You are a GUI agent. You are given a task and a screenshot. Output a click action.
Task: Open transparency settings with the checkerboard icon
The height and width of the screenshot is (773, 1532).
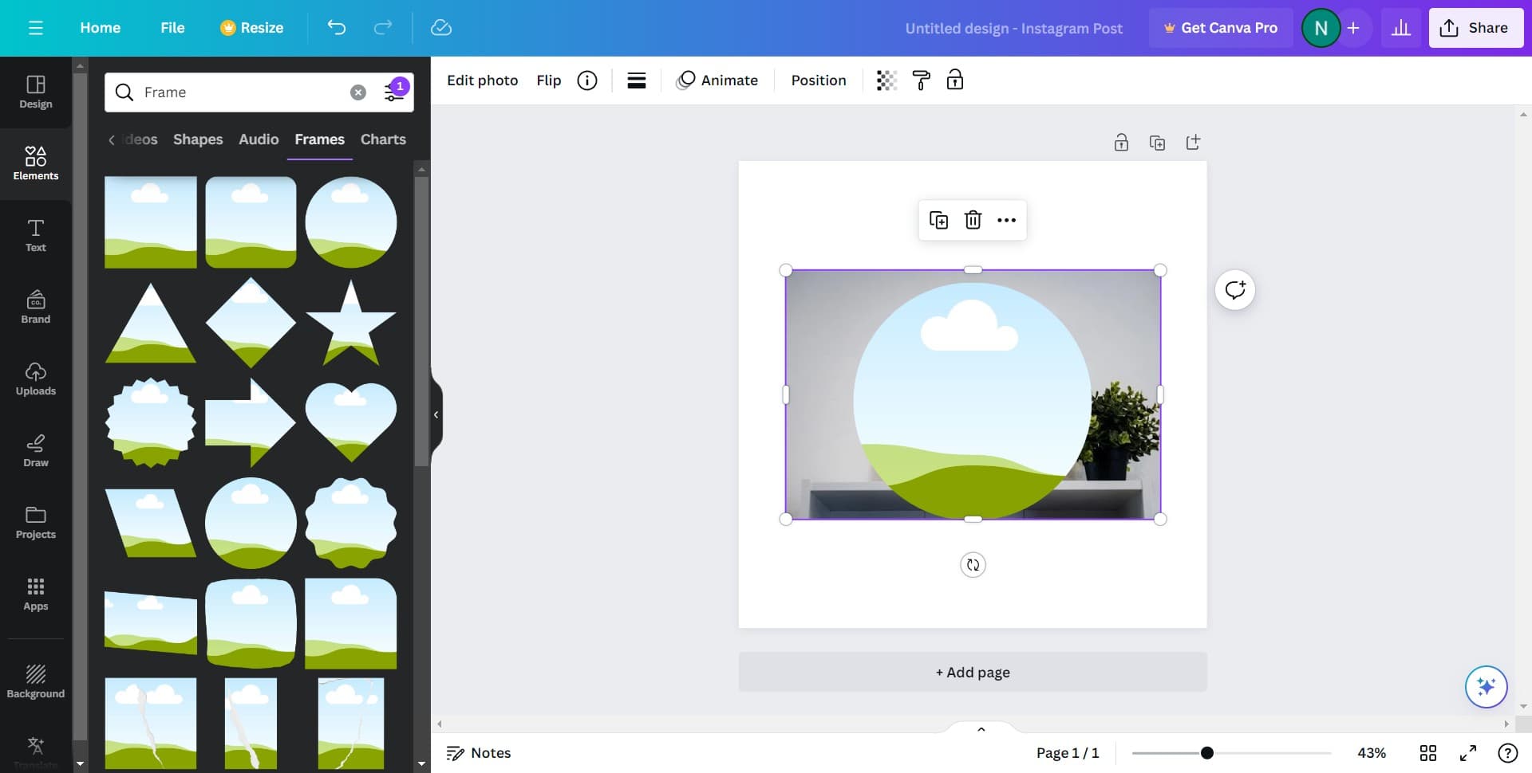pyautogui.click(x=886, y=80)
